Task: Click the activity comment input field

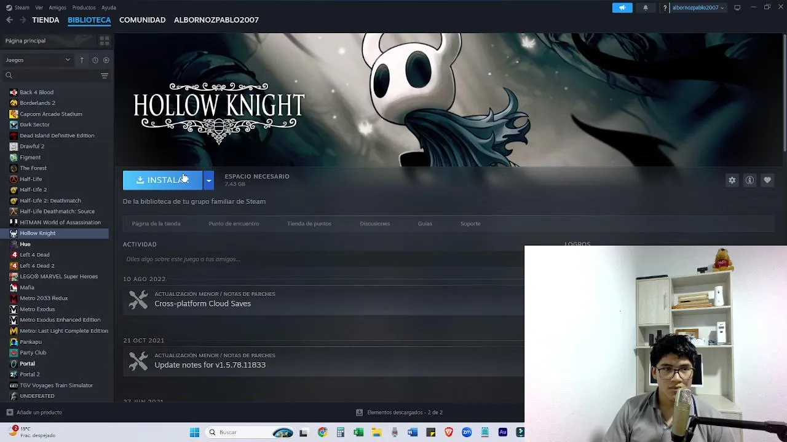Action: [x=323, y=259]
